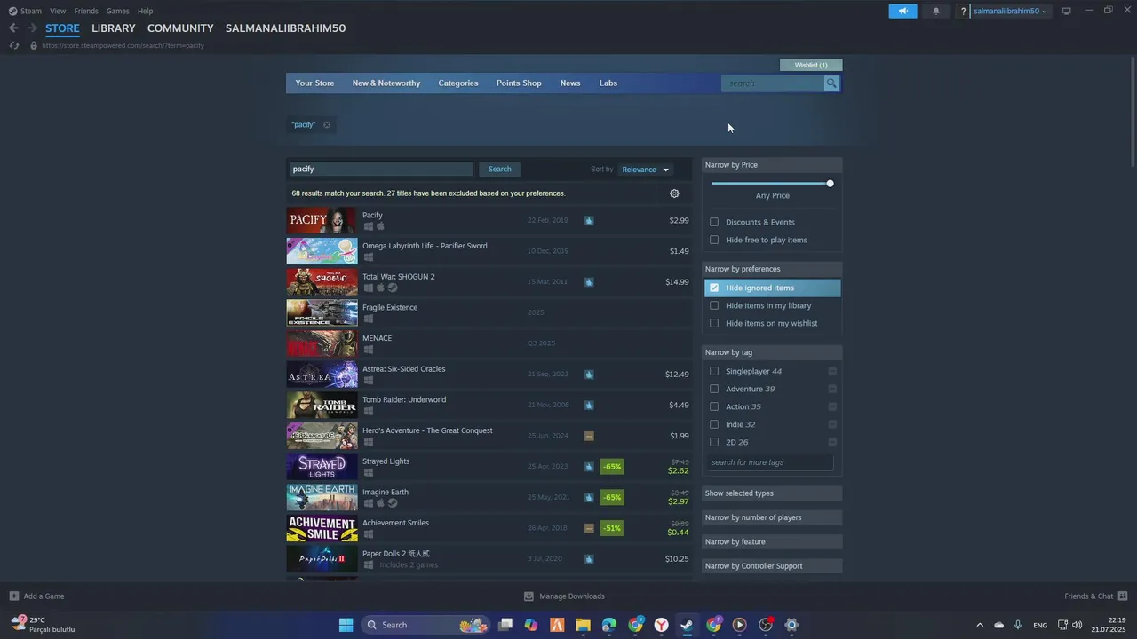Open the Friends menu
The width and height of the screenshot is (1137, 639).
click(x=86, y=11)
